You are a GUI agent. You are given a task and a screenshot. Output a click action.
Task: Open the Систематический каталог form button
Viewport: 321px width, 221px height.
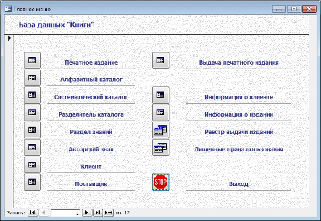click(32, 95)
